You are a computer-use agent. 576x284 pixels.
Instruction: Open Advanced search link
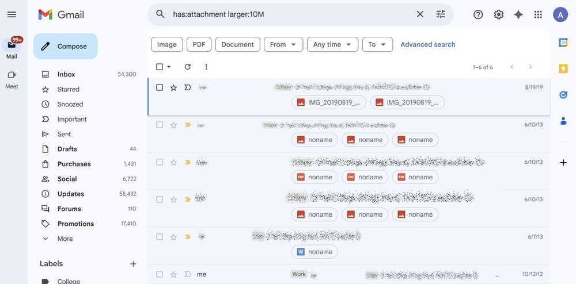428,44
